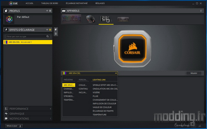Click the rainbow swatch on Arc-en-ciel 1 row
The width and height of the screenshot is (207, 129).
6,42
